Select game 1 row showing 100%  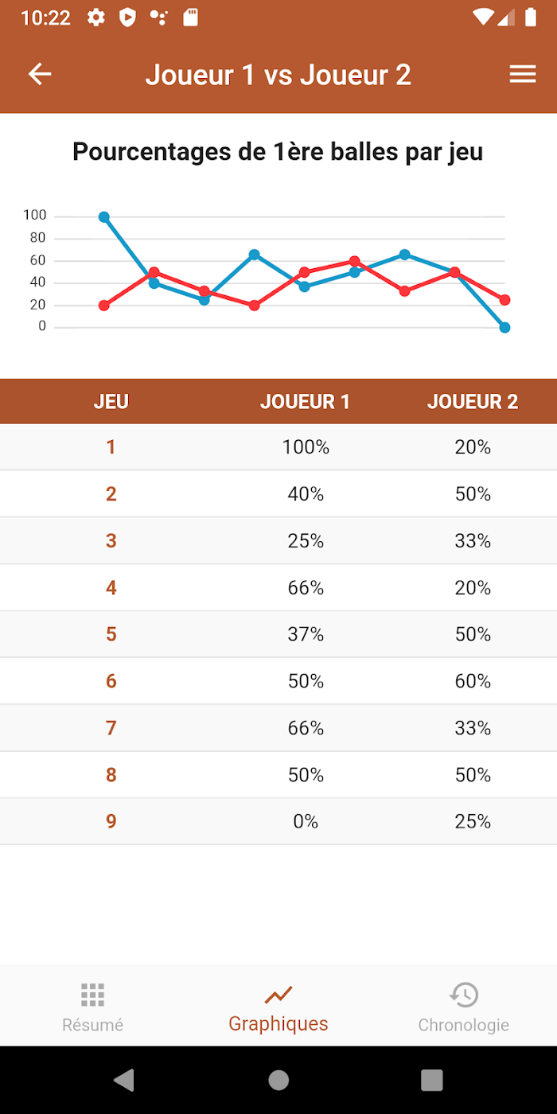point(278,447)
